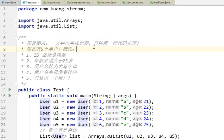
Task: Click the list variable on line 23
Action: tap(75, 136)
